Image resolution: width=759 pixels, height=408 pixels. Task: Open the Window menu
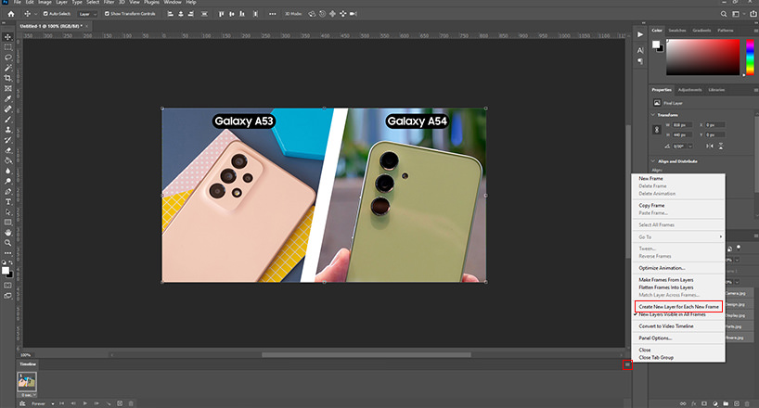(173, 3)
